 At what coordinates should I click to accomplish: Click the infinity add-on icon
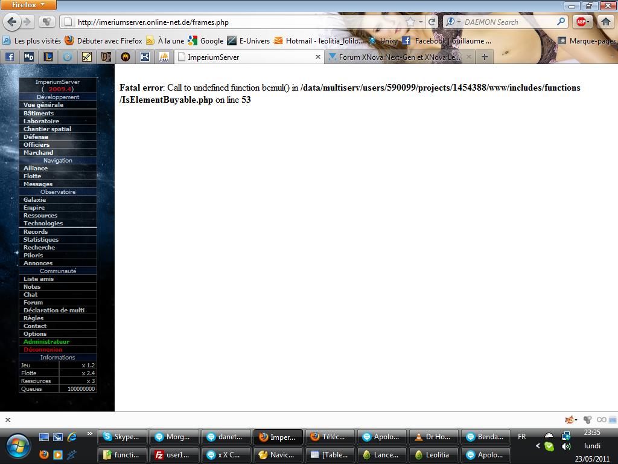pyautogui.click(x=601, y=420)
